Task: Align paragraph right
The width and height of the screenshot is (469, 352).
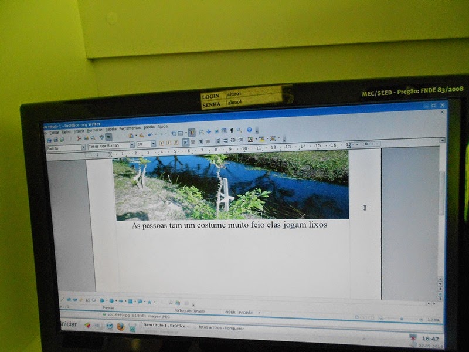Action: pos(200,141)
